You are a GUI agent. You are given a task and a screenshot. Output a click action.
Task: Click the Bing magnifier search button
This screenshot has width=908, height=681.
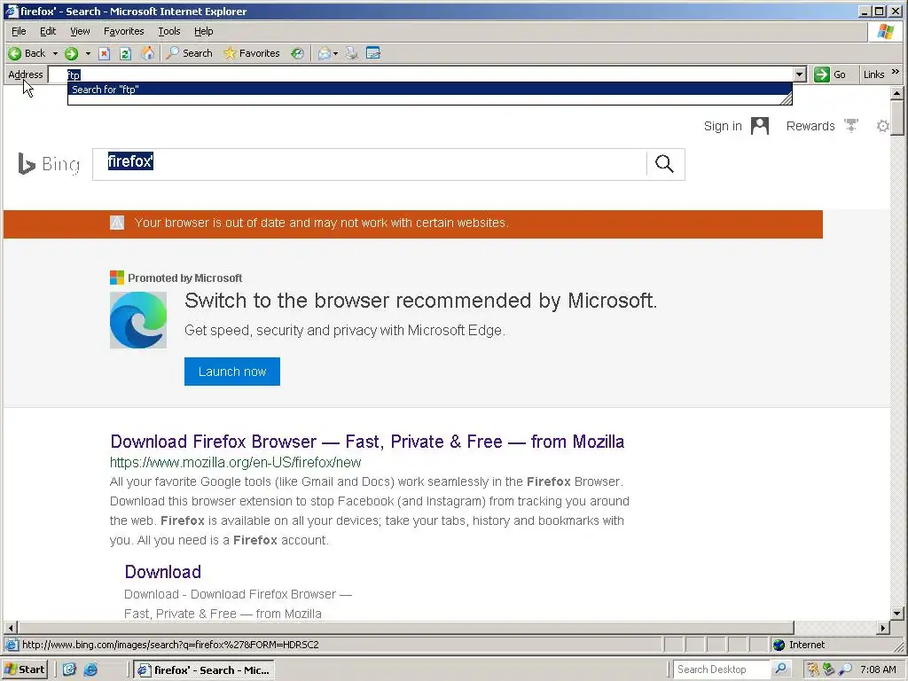[x=664, y=164]
